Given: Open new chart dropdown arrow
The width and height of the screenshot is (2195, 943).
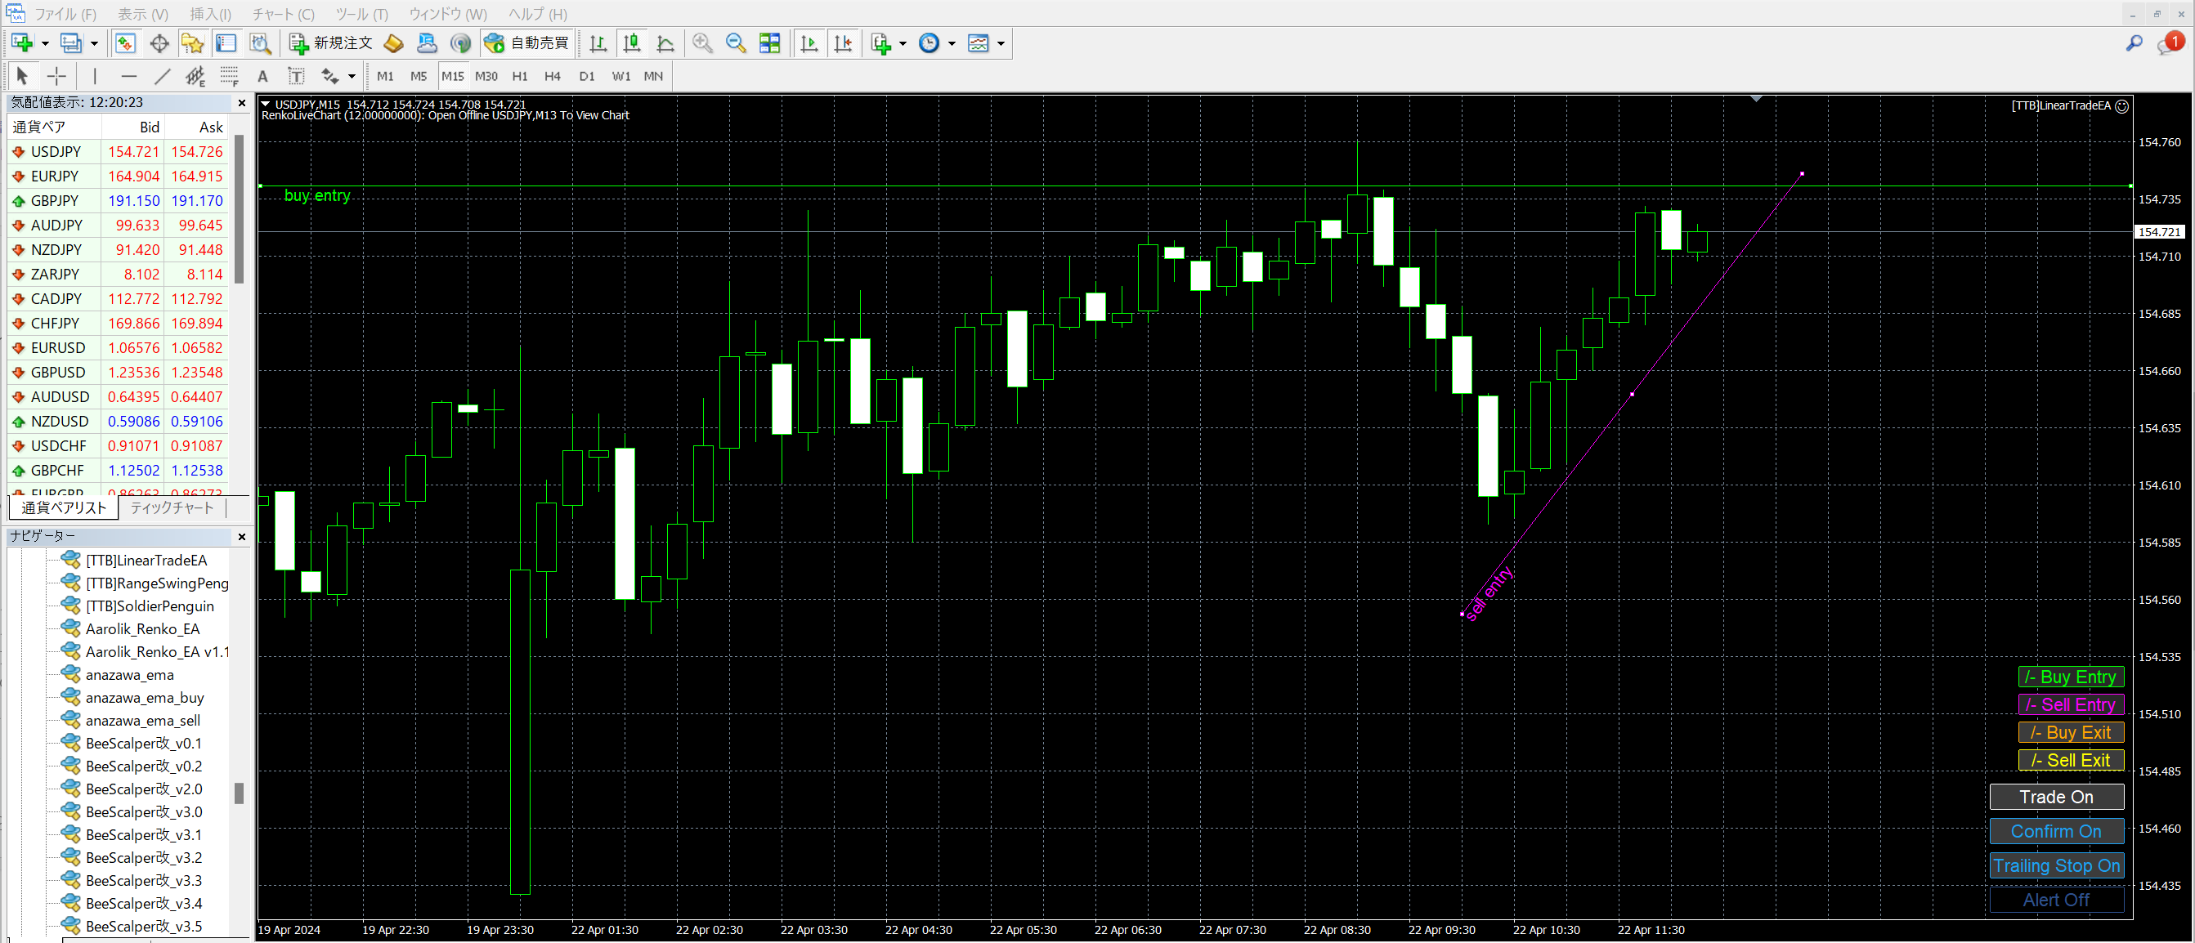Looking at the screenshot, I should (45, 43).
